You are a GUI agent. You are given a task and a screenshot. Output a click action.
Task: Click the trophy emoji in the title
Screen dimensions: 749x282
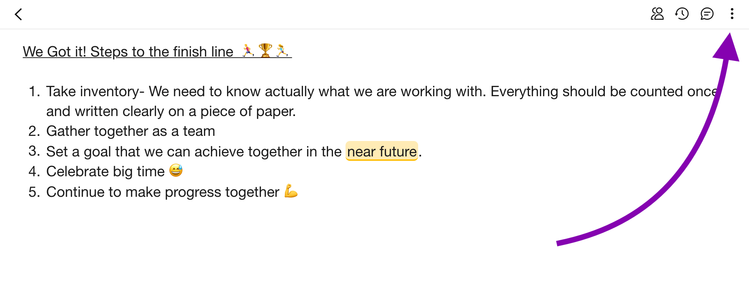pyautogui.click(x=265, y=51)
